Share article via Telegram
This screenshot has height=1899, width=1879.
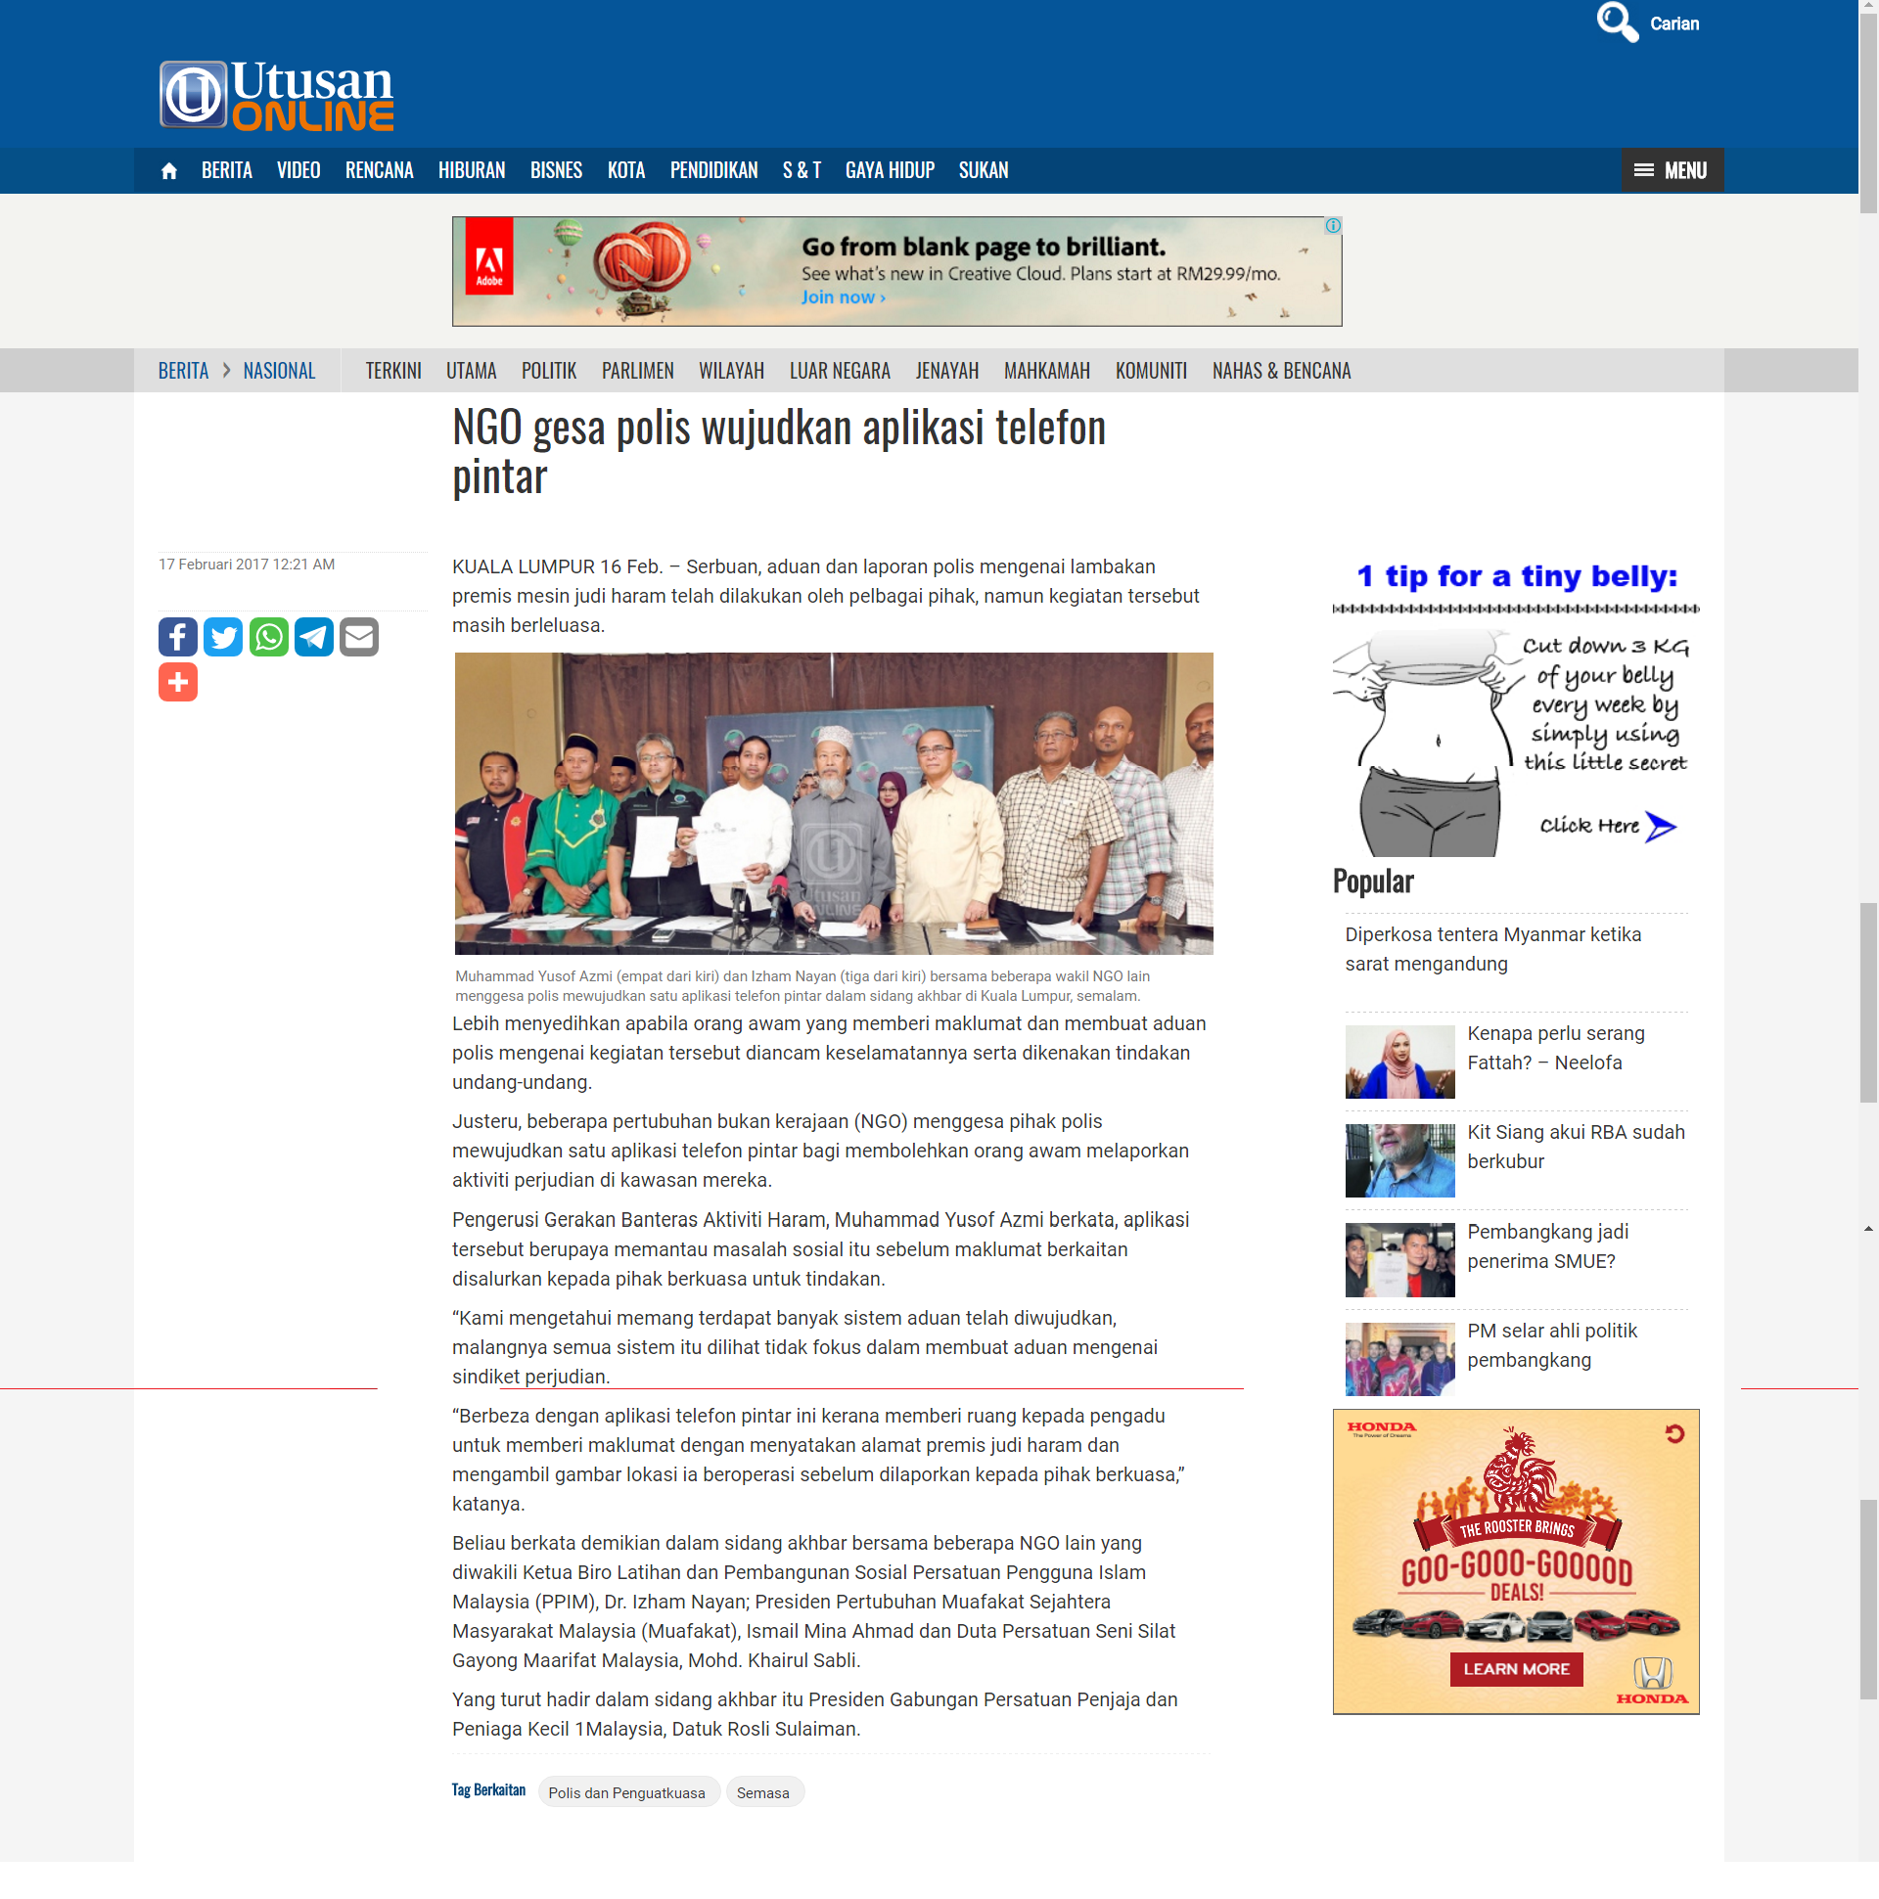tap(314, 637)
